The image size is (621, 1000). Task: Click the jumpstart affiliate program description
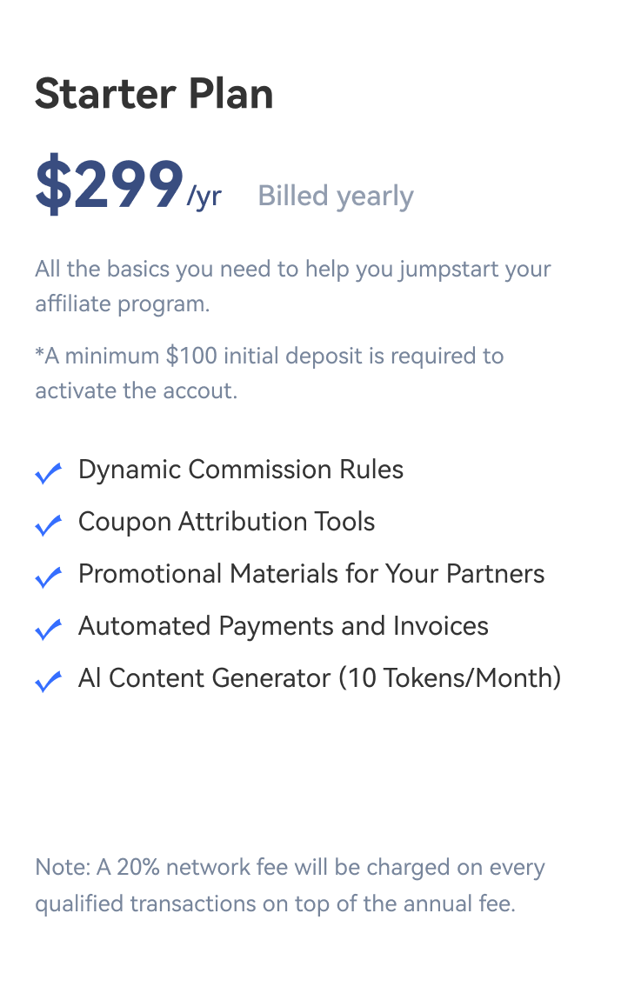tap(293, 269)
